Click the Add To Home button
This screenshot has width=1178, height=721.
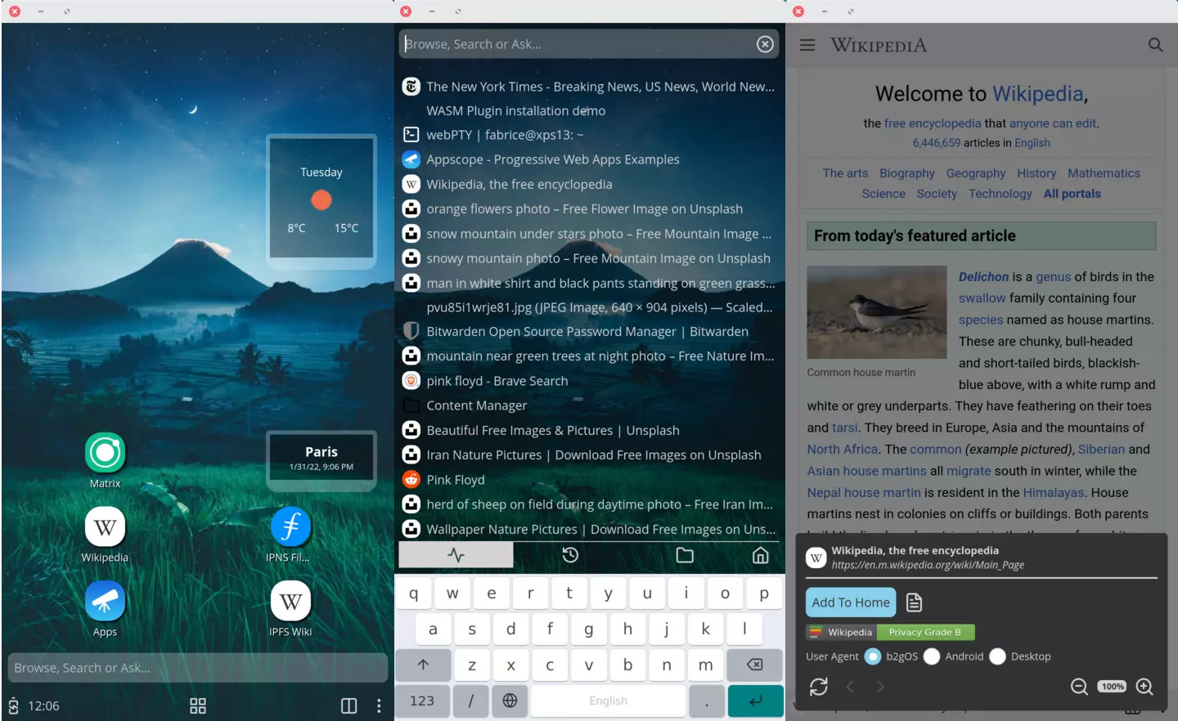[x=851, y=602]
